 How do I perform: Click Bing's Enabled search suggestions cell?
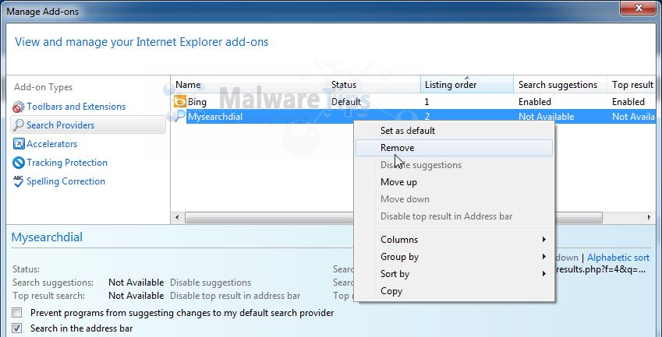(x=534, y=101)
